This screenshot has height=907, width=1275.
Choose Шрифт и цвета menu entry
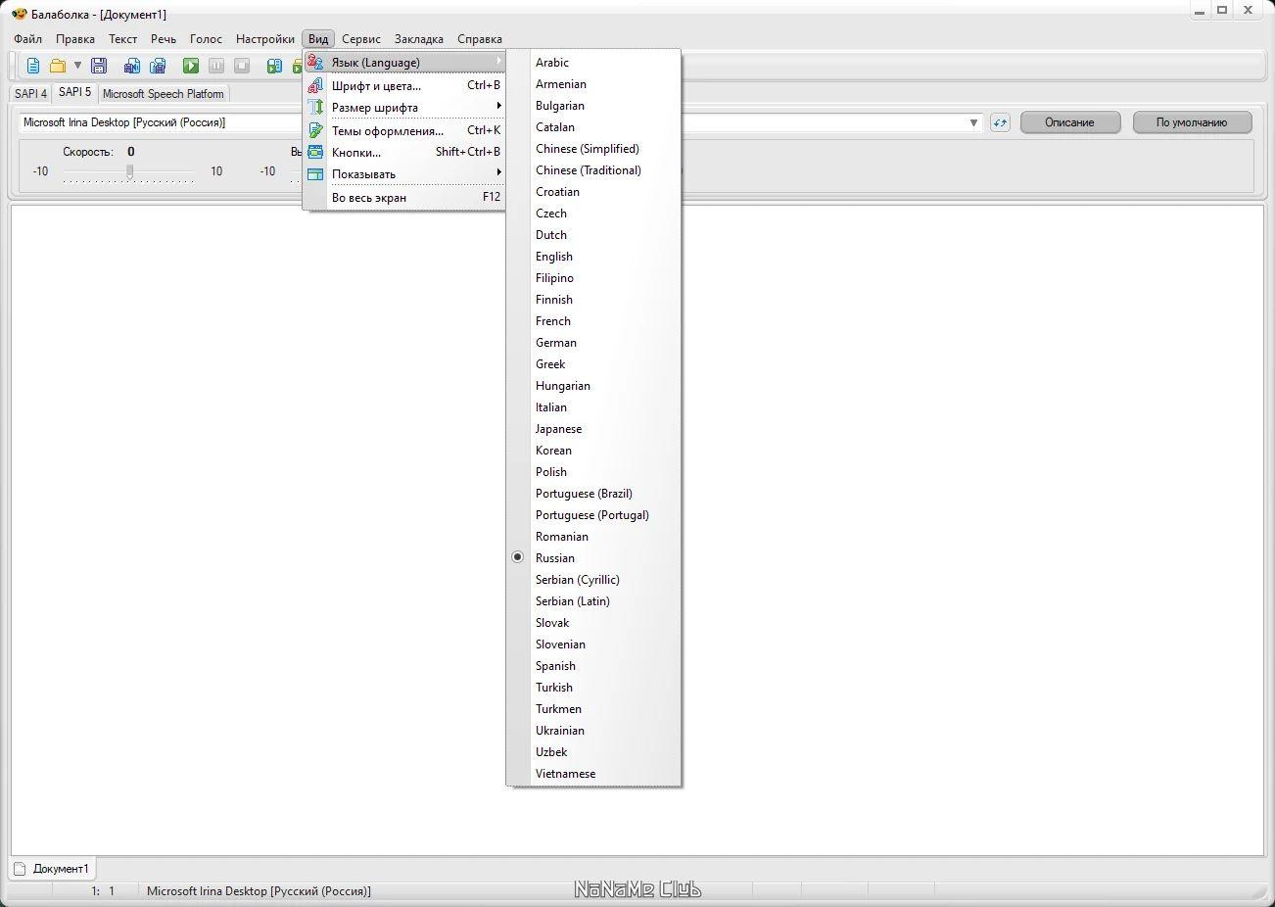coord(404,85)
